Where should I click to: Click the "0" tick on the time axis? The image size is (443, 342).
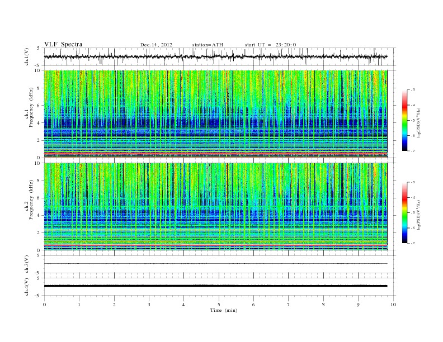(44, 305)
